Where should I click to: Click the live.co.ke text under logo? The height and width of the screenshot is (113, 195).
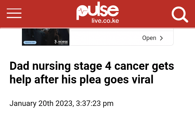click(x=106, y=21)
